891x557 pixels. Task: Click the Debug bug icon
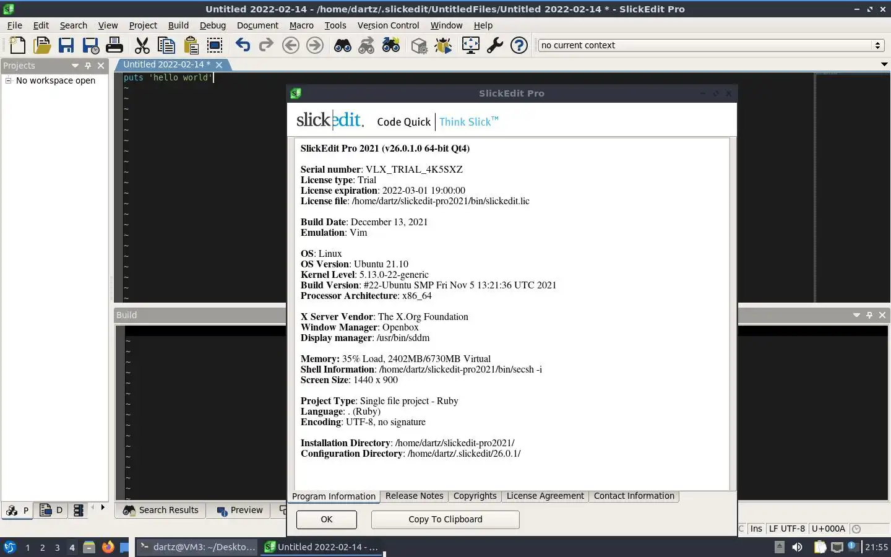coord(443,45)
